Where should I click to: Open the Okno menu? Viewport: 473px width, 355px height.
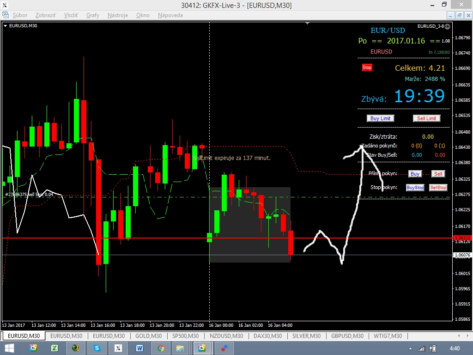(x=143, y=15)
